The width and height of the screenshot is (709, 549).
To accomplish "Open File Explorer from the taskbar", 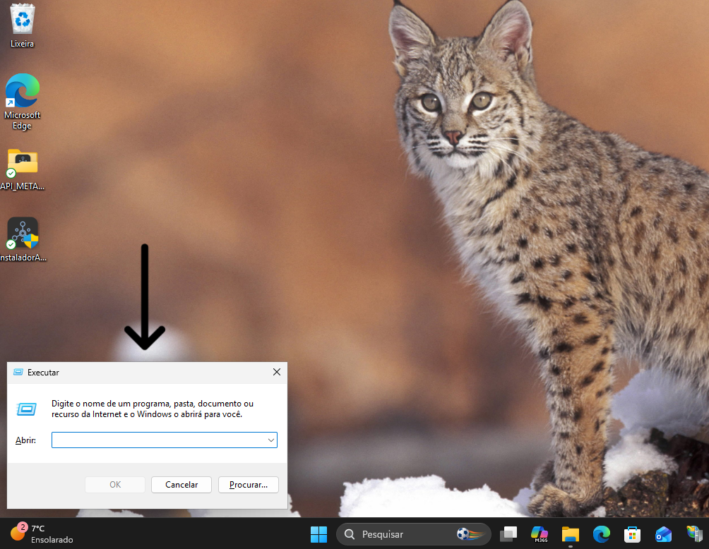I will pos(570,534).
